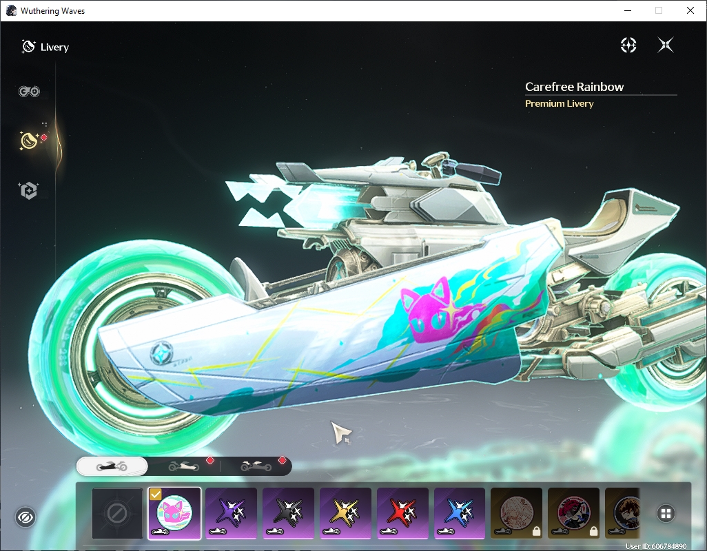Open the cube parts sidebar icon
Screen dimensions: 707x551
pos(28,191)
